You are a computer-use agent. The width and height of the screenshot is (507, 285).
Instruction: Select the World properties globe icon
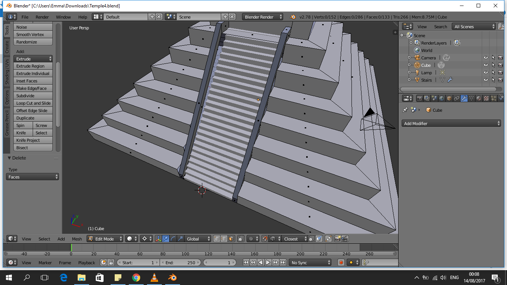tap(442, 98)
